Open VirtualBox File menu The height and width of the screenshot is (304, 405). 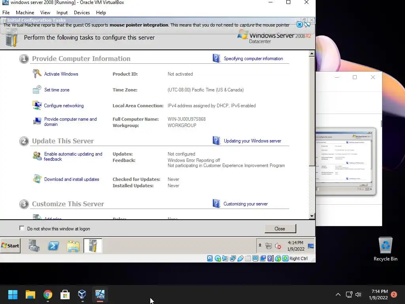point(6,12)
